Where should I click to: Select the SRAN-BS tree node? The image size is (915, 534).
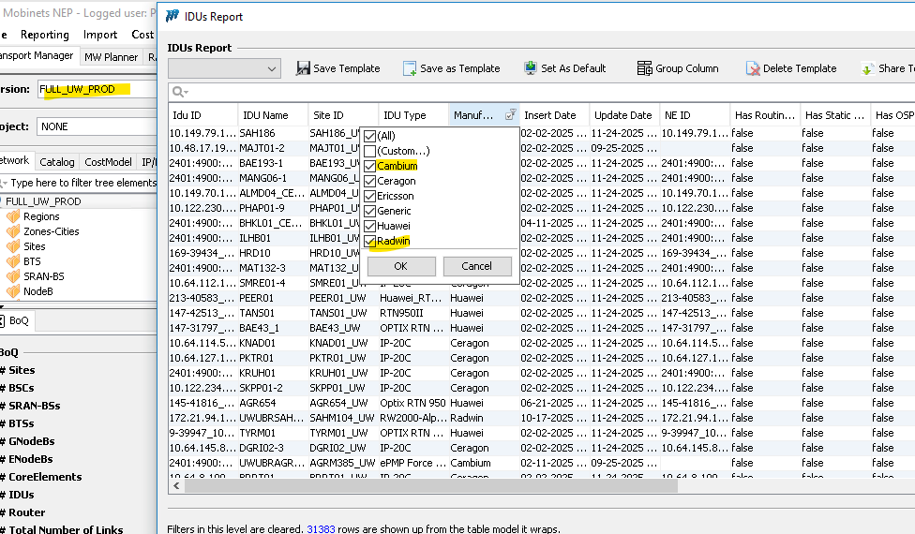click(x=44, y=276)
